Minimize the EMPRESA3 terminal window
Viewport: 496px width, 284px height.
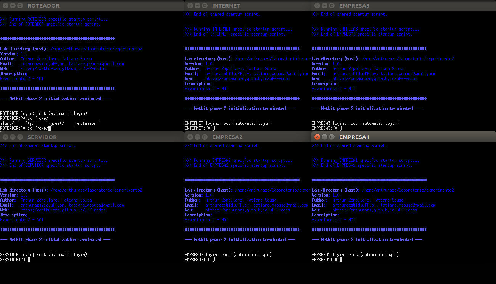pos(324,6)
